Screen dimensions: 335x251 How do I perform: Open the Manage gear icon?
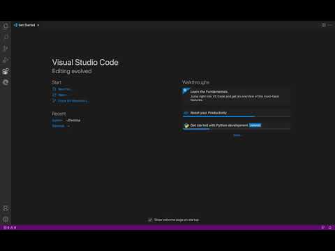[6, 219]
